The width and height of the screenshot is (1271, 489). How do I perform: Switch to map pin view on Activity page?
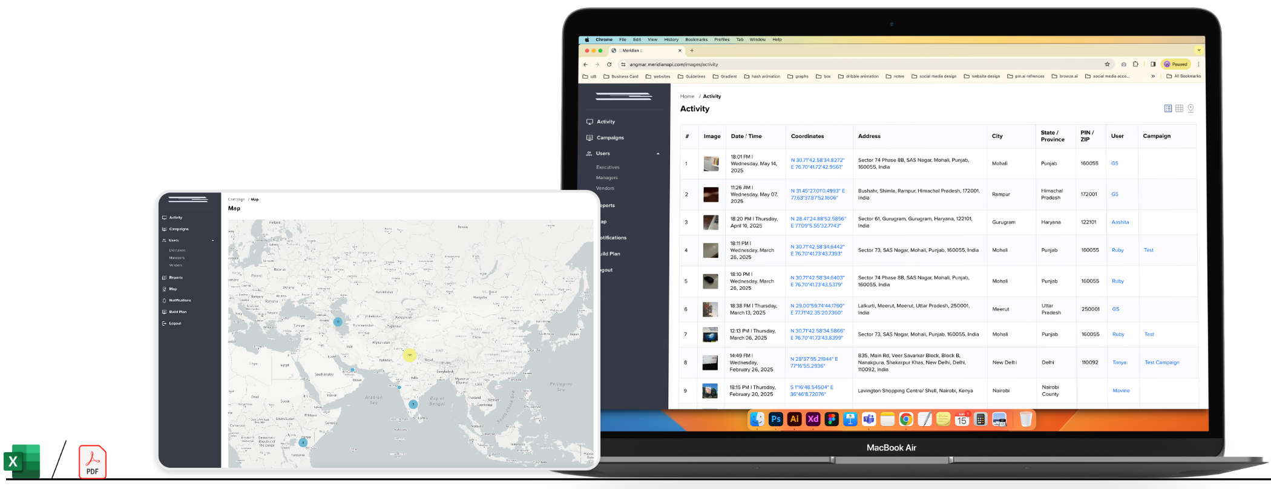pos(1191,108)
